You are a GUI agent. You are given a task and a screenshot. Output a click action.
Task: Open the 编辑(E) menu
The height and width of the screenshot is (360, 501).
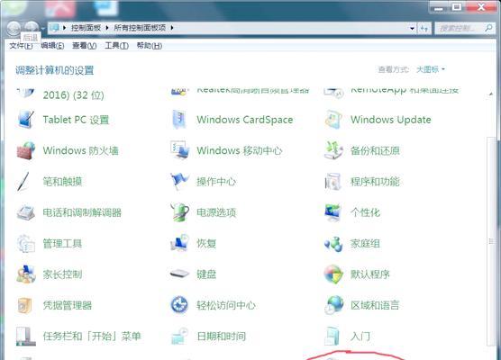click(x=52, y=46)
